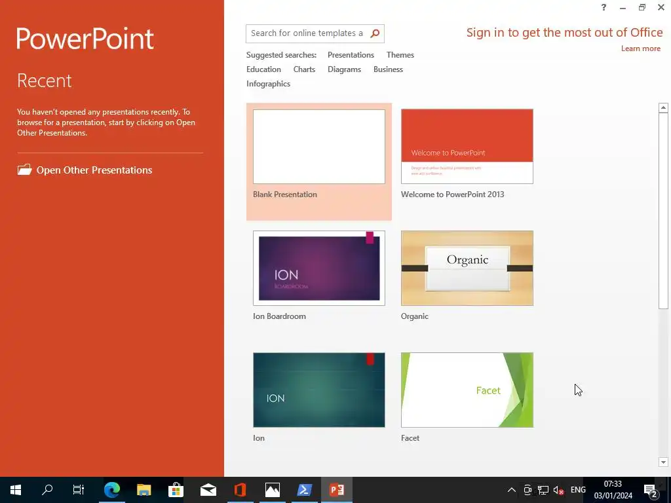
Task: Click the Meet Now camera tray icon
Action: point(527,490)
